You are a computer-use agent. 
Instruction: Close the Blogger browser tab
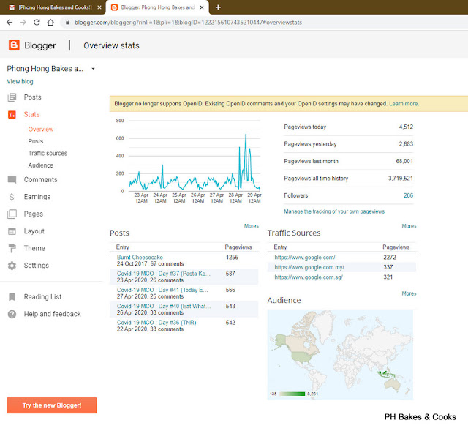202,7
